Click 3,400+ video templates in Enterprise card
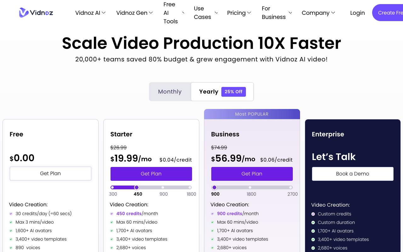 tap(343, 239)
